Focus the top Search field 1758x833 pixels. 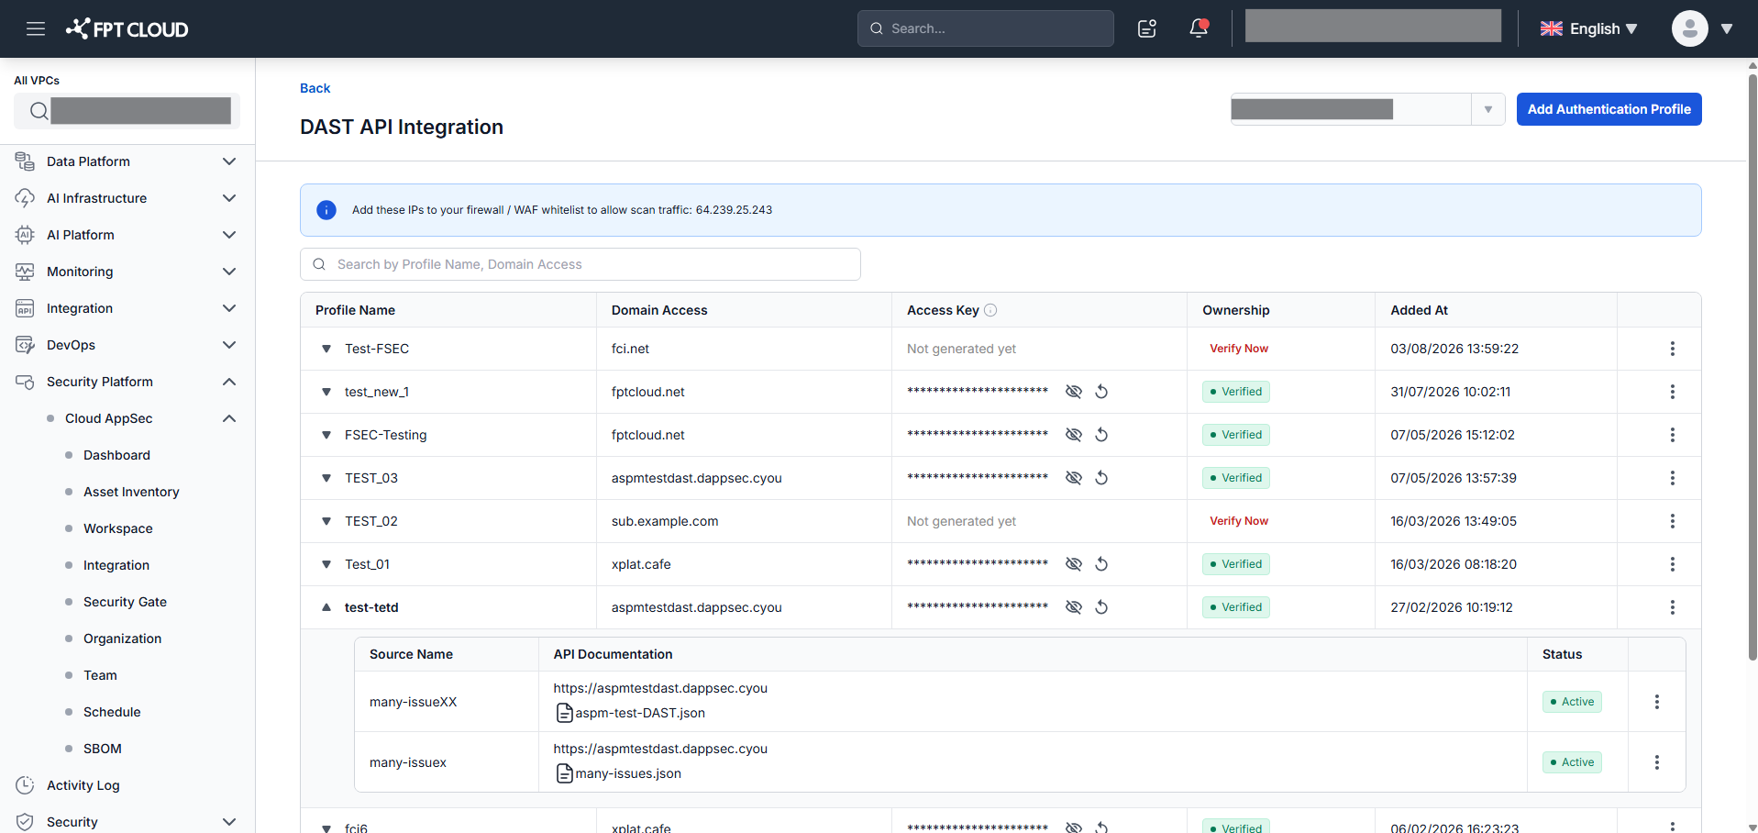(986, 28)
